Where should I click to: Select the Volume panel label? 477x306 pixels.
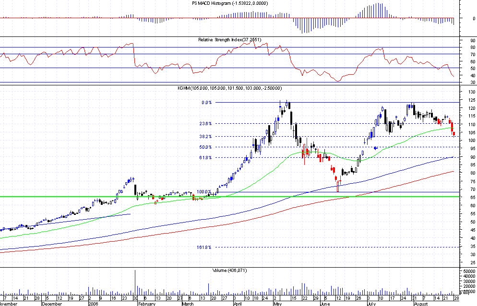(x=229, y=271)
